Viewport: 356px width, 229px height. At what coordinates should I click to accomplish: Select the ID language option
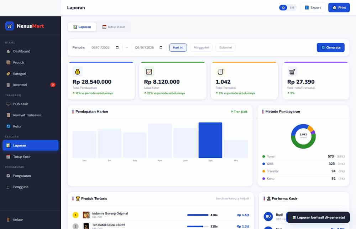tap(283, 7)
